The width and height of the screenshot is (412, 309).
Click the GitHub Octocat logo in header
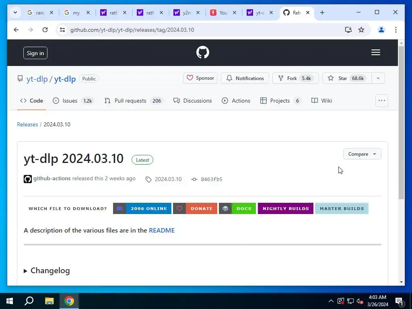coord(203,52)
